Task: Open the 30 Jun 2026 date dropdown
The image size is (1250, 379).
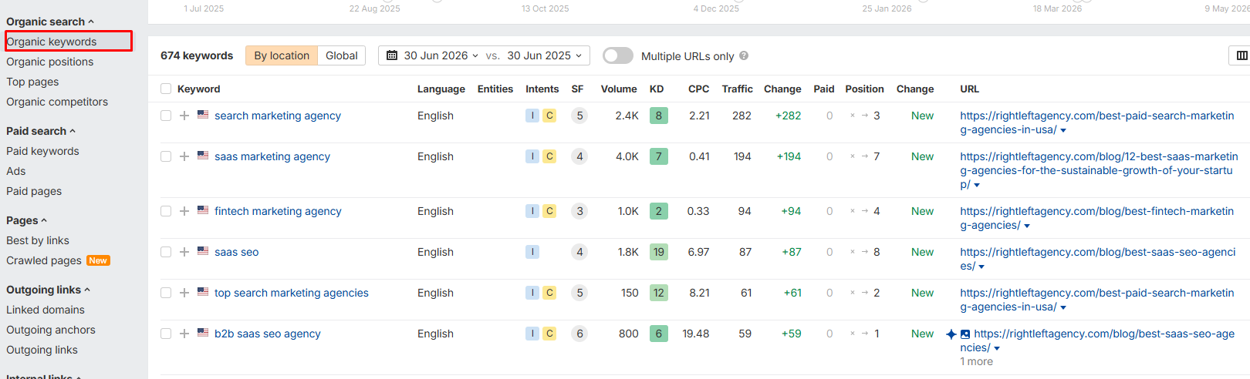Action: tap(441, 55)
